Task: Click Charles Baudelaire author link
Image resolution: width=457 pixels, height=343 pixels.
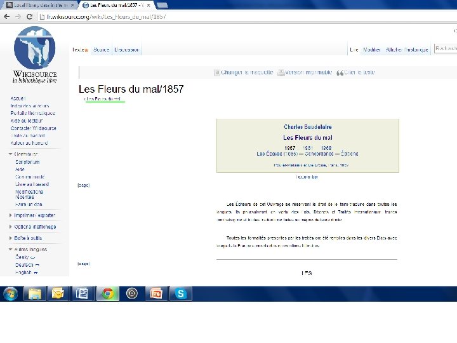Action: coord(308,127)
